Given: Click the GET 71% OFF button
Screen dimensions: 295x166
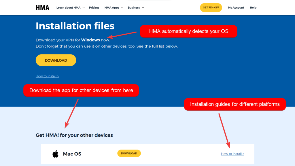Looking at the screenshot, I should click(x=211, y=7).
